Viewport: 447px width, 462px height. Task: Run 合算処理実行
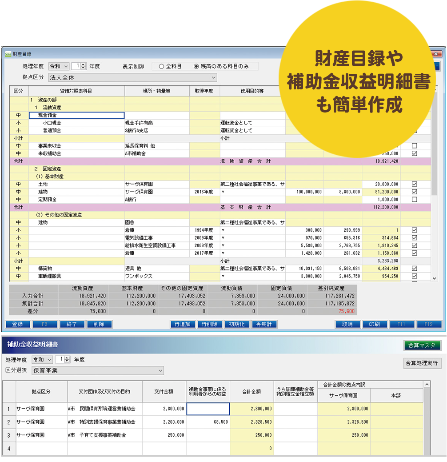pos(422,363)
